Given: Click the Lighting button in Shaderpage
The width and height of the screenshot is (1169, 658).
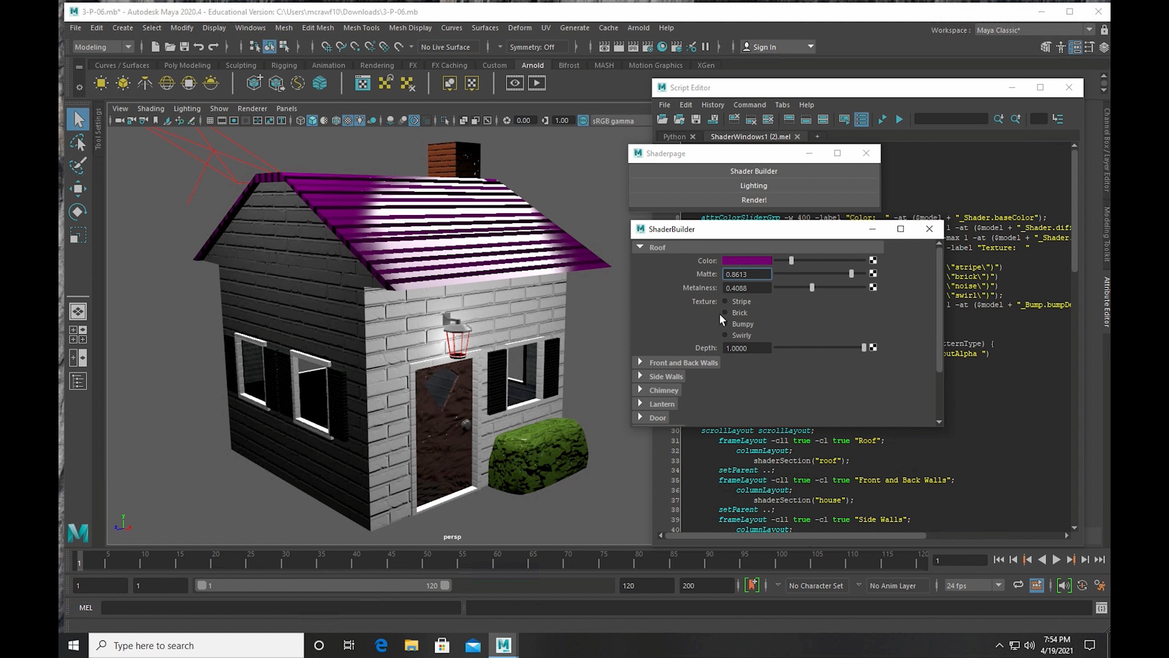Looking at the screenshot, I should (753, 186).
